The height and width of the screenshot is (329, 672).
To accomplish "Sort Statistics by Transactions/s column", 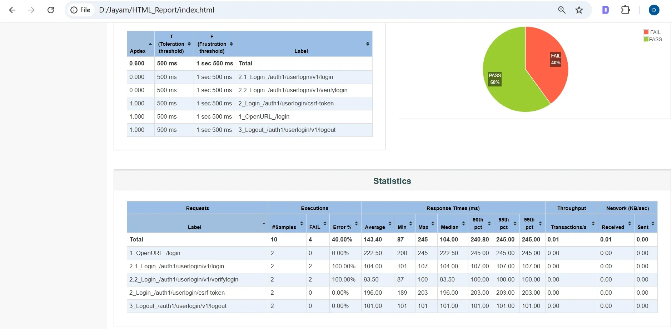I will click(572, 224).
